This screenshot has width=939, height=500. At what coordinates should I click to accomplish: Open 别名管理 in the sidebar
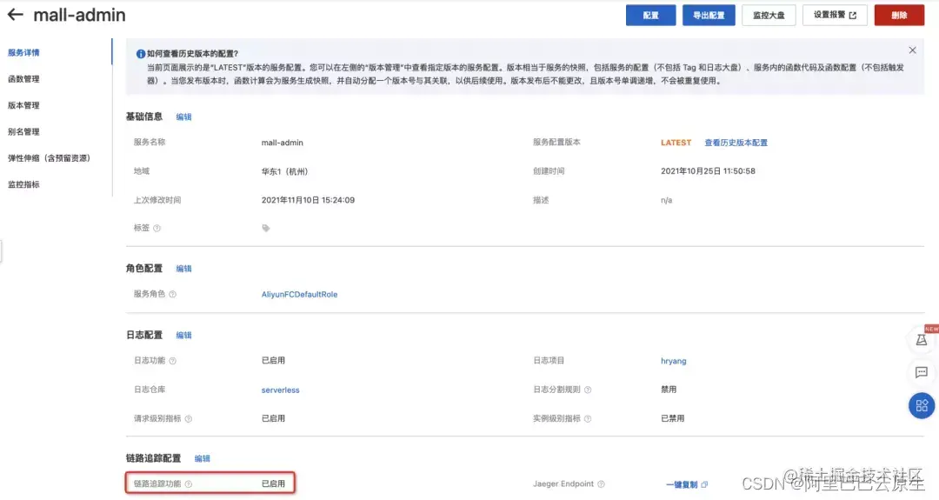coord(24,131)
